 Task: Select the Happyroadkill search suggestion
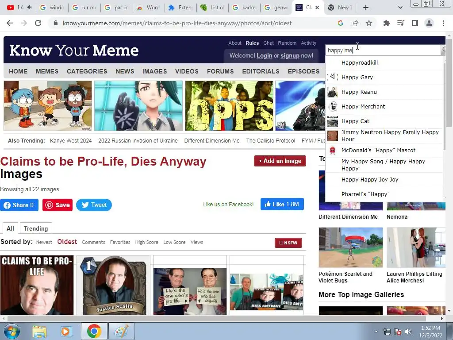[x=384, y=63]
